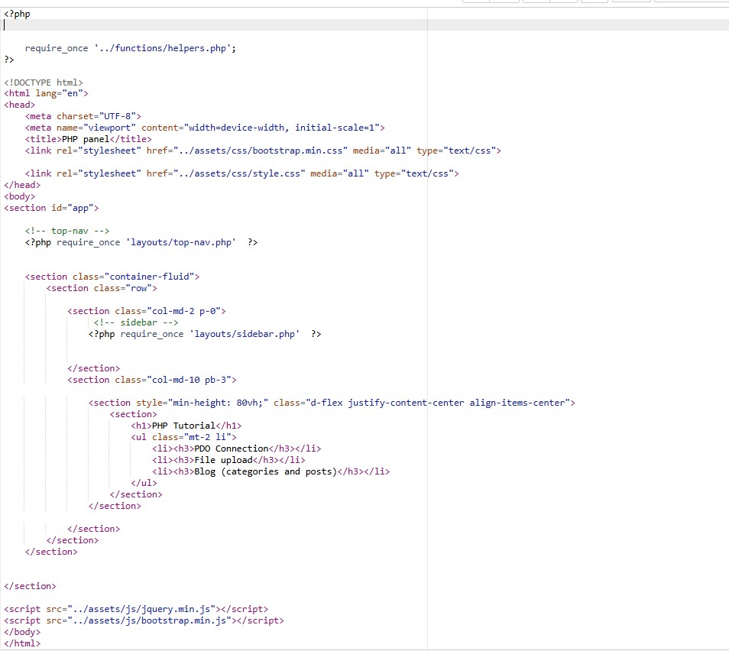Viewport: 729px width, 651px height.
Task: Click the opening <head> tag
Action: (20, 105)
